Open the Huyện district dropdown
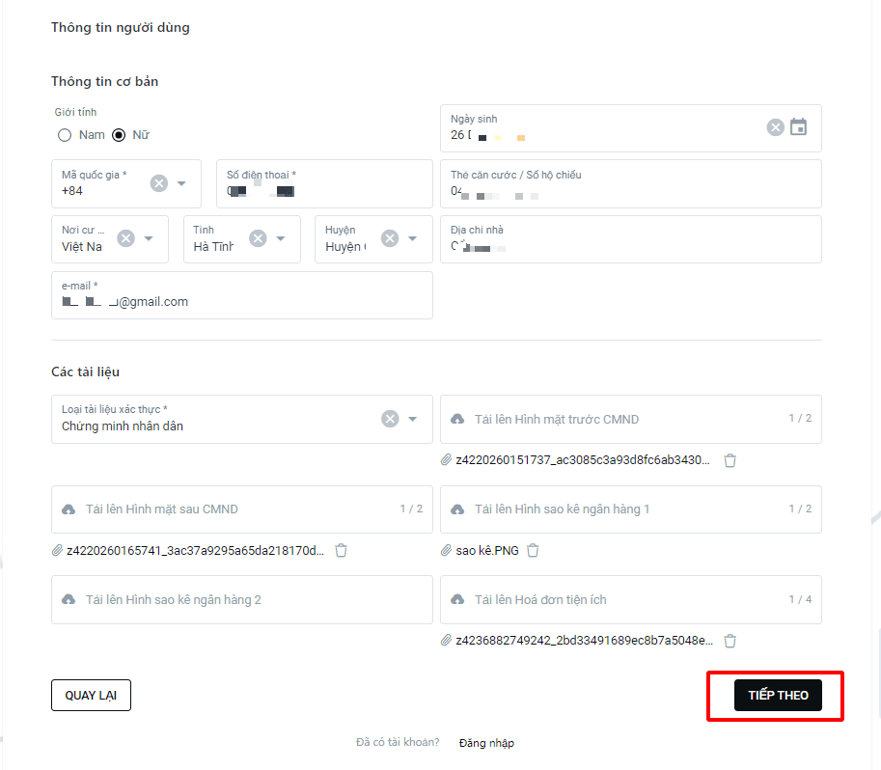This screenshot has height=770, width=881. pyautogui.click(x=412, y=238)
